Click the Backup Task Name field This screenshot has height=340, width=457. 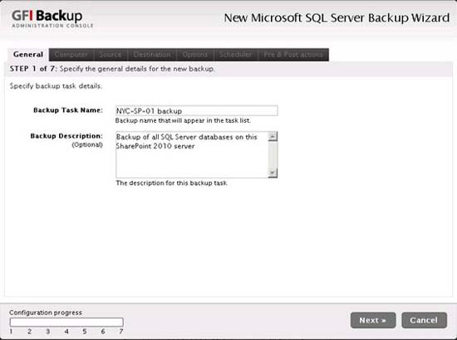[196, 111]
